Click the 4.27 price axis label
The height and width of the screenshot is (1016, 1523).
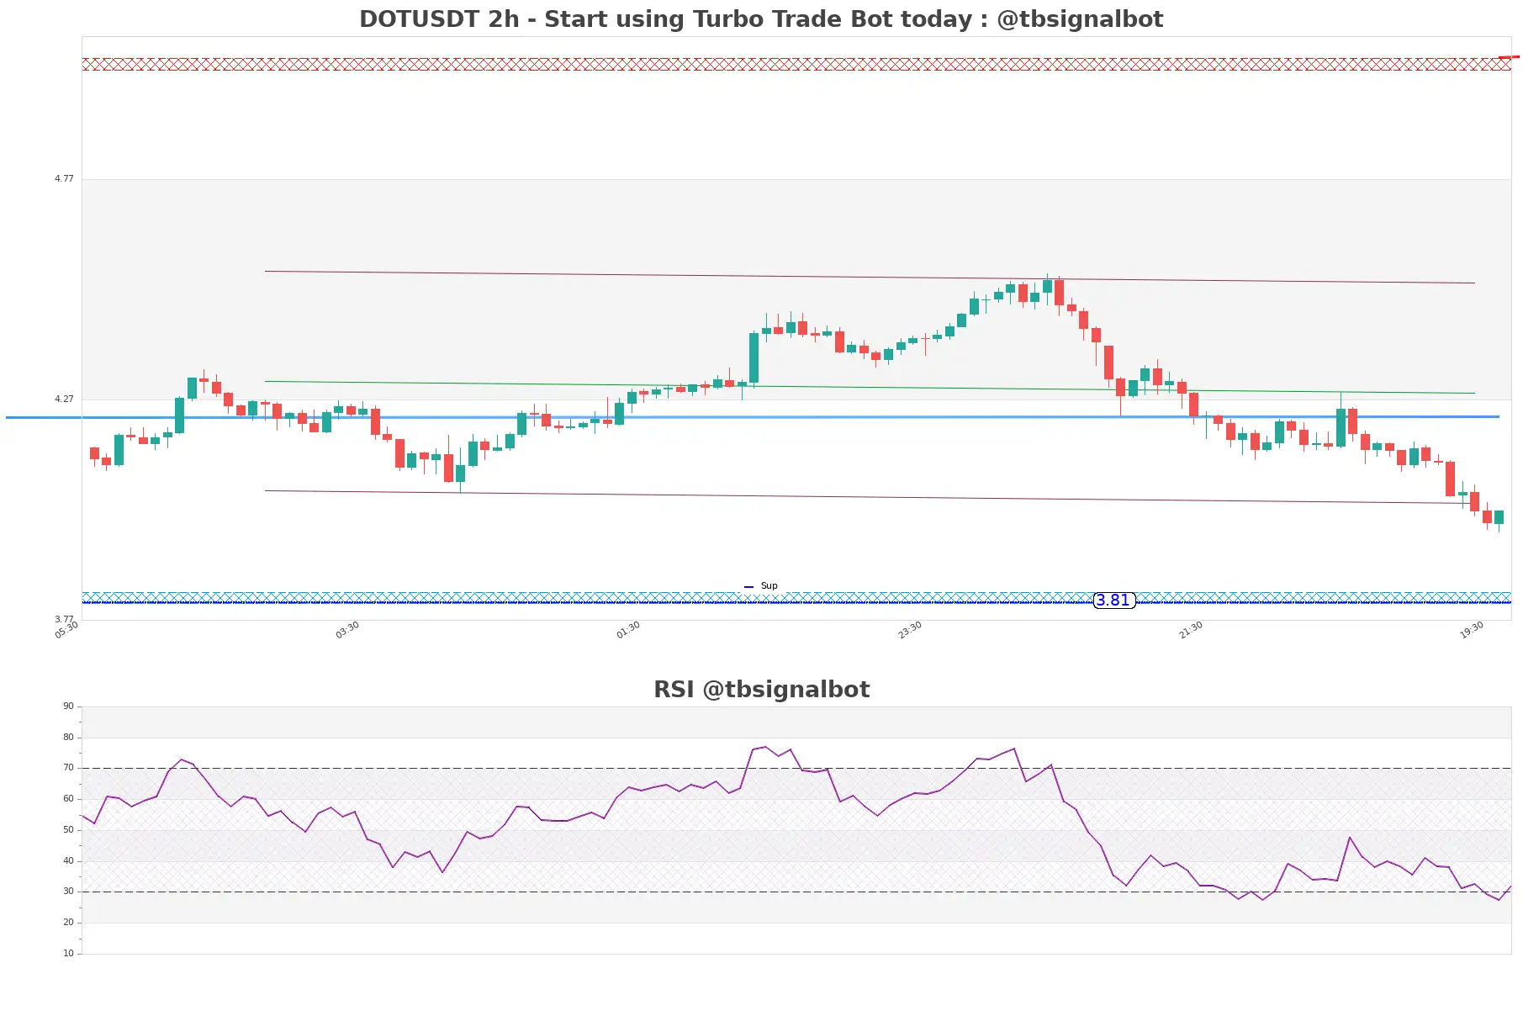[x=64, y=399]
